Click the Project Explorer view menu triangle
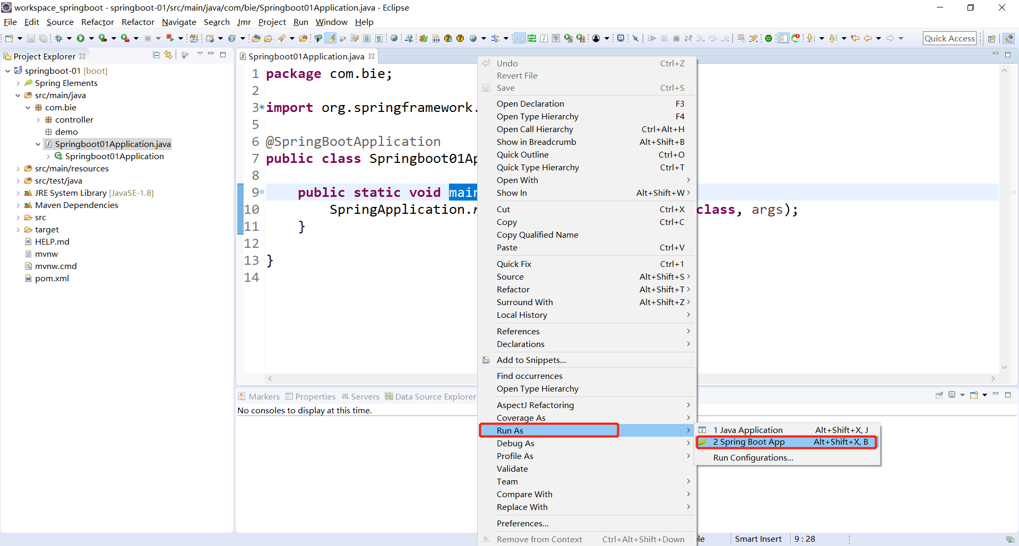 200,54
